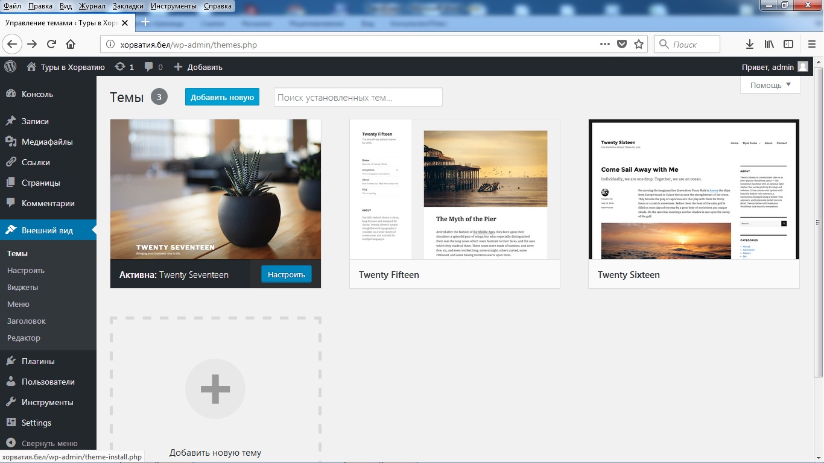Select the Twenty Sixteen theme thumbnail
This screenshot has height=463, width=824.
[x=694, y=189]
